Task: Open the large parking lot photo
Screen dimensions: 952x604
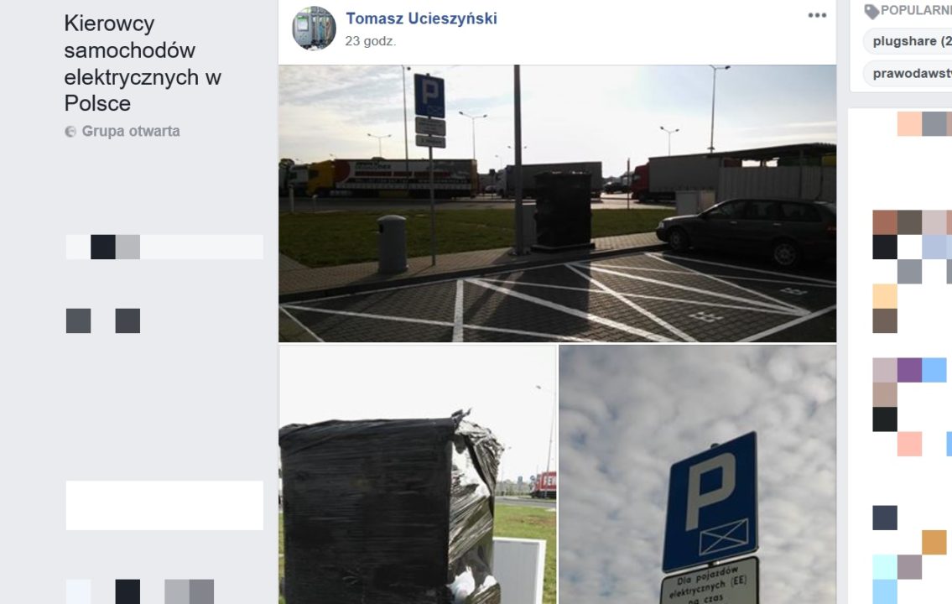Action: (557, 203)
